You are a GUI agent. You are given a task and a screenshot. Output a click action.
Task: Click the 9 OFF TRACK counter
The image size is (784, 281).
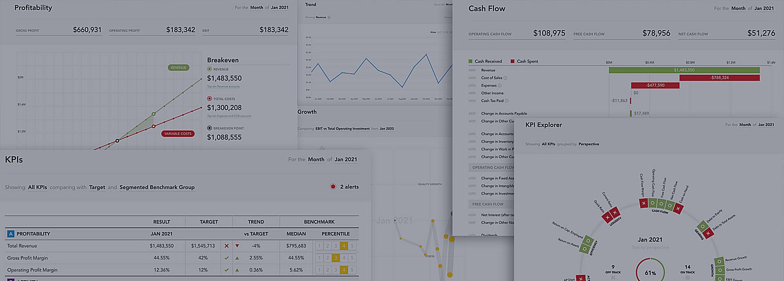pos(613,270)
